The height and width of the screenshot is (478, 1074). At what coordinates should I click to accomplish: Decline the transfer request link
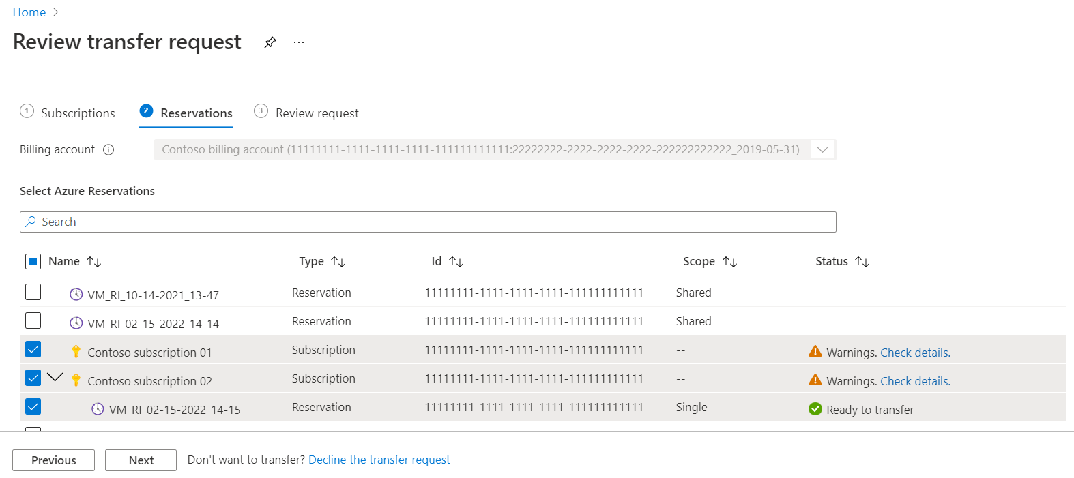(x=379, y=460)
